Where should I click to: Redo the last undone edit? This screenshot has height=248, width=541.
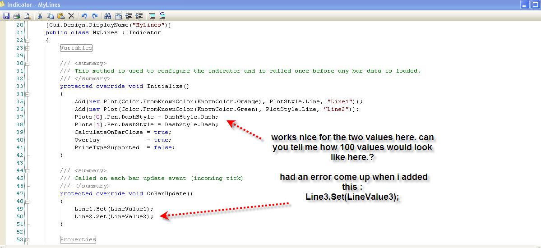click(95, 15)
